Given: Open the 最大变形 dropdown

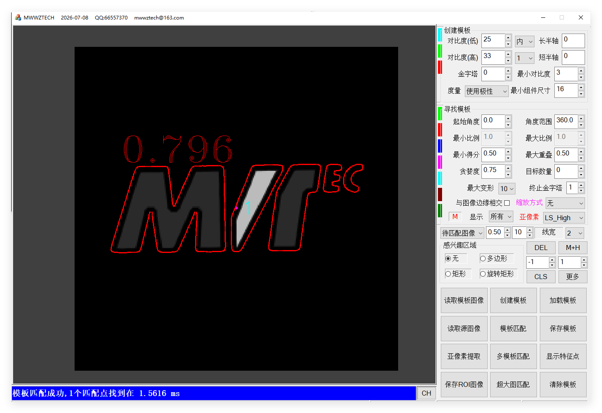Looking at the screenshot, I should (507, 189).
